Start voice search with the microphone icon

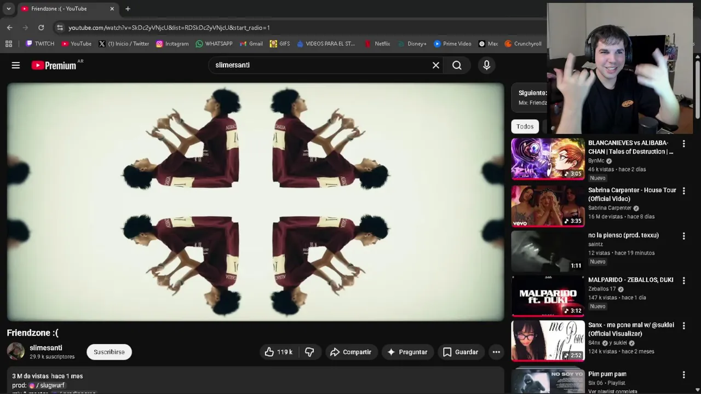[x=486, y=65]
